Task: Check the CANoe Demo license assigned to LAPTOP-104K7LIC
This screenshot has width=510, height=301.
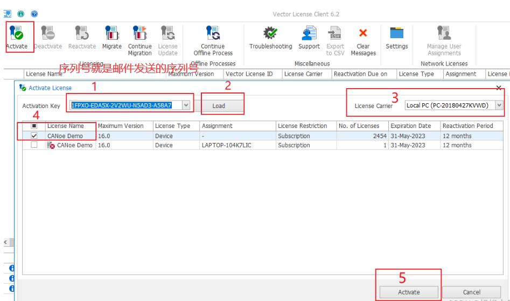Action: 34,145
